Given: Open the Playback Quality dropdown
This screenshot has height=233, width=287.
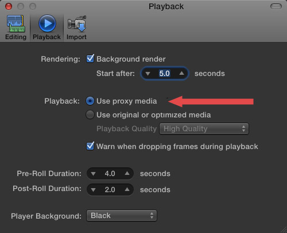Looking at the screenshot, I should [204, 129].
